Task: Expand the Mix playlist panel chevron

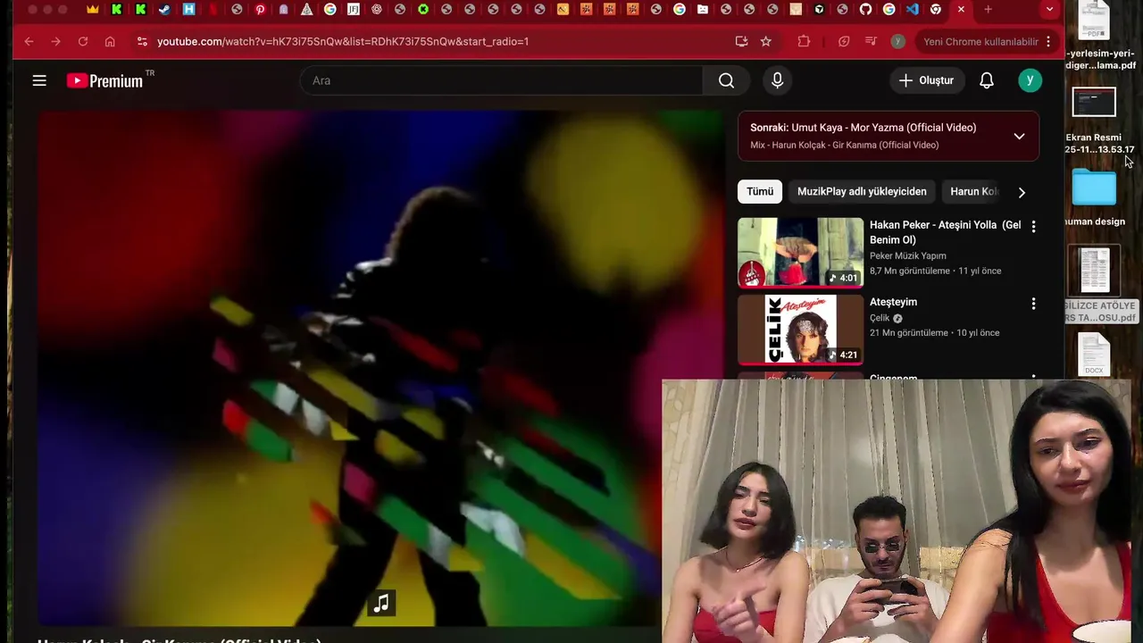Action: 1019,137
